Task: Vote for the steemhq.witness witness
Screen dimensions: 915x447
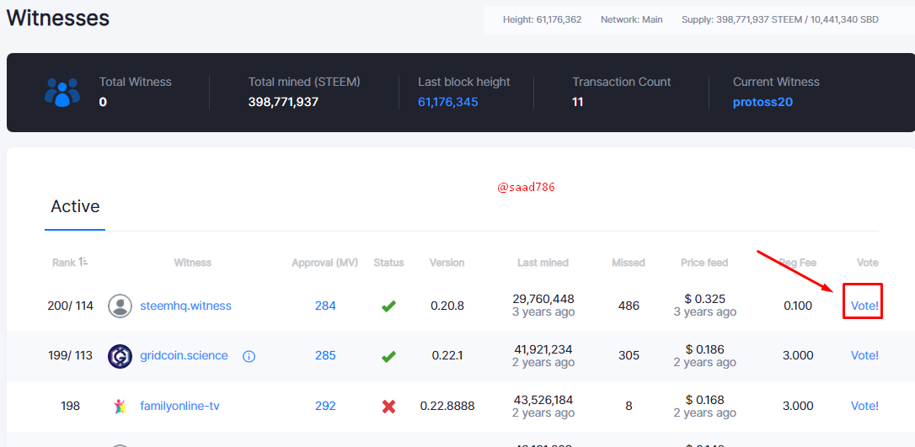Action: 864,306
